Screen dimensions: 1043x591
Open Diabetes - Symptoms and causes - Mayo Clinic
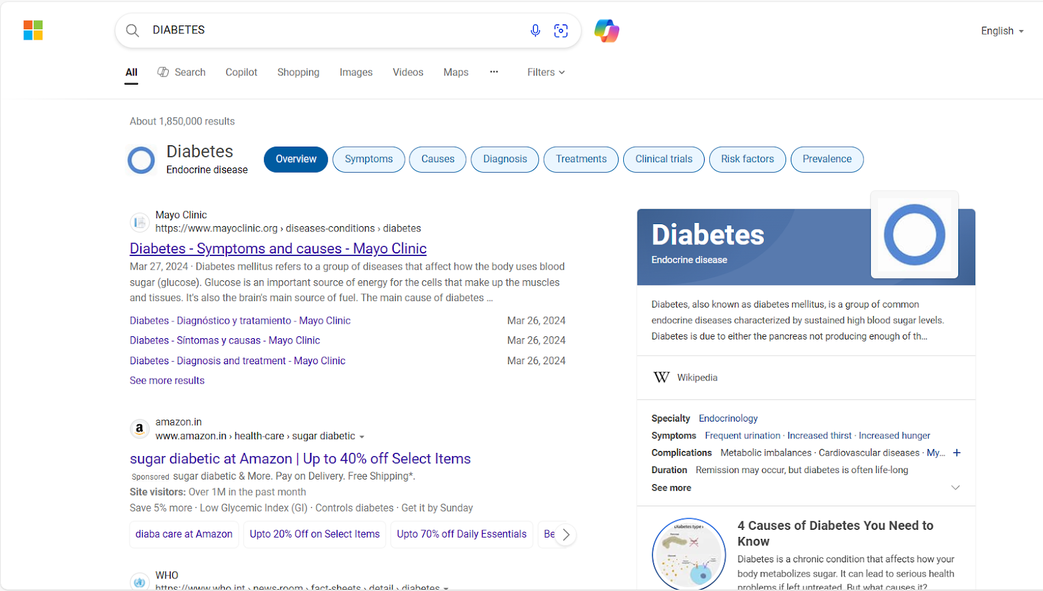(x=278, y=249)
